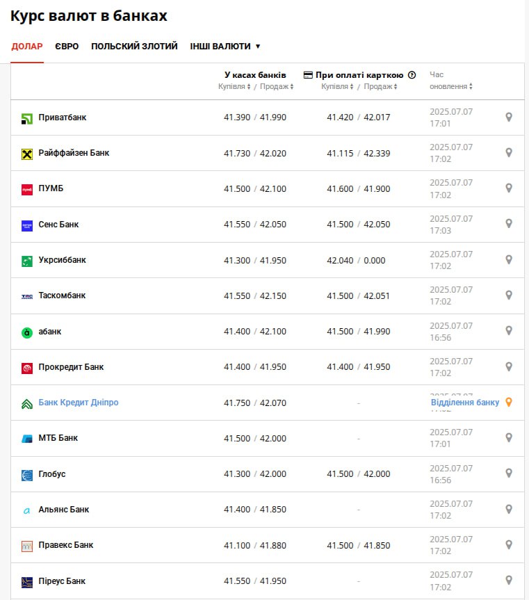Click the Альянс Банк logo icon
The height and width of the screenshot is (600, 529).
click(x=27, y=511)
